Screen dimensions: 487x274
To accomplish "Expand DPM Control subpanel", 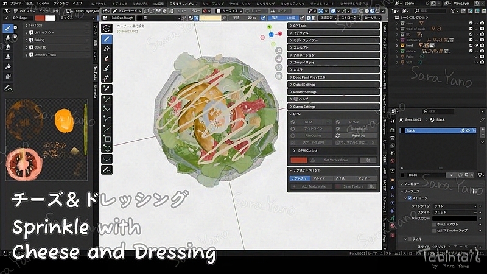I will (x=333, y=150).
